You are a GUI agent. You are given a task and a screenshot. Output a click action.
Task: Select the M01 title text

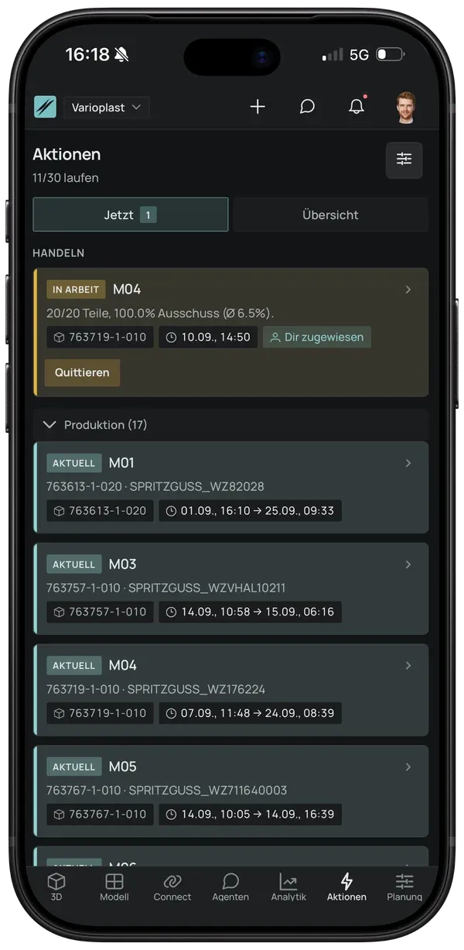click(121, 463)
